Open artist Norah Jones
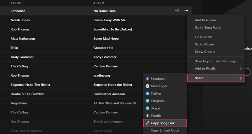 pos(20,20)
